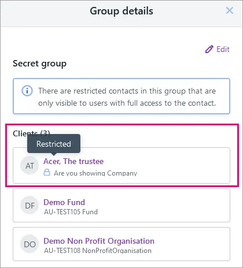
Task: Open the Demo Fund client link
Action: coord(64,202)
